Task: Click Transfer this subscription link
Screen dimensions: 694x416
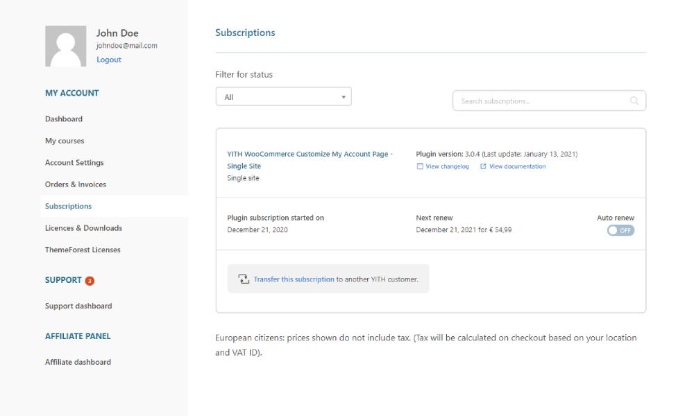Action: pos(294,279)
